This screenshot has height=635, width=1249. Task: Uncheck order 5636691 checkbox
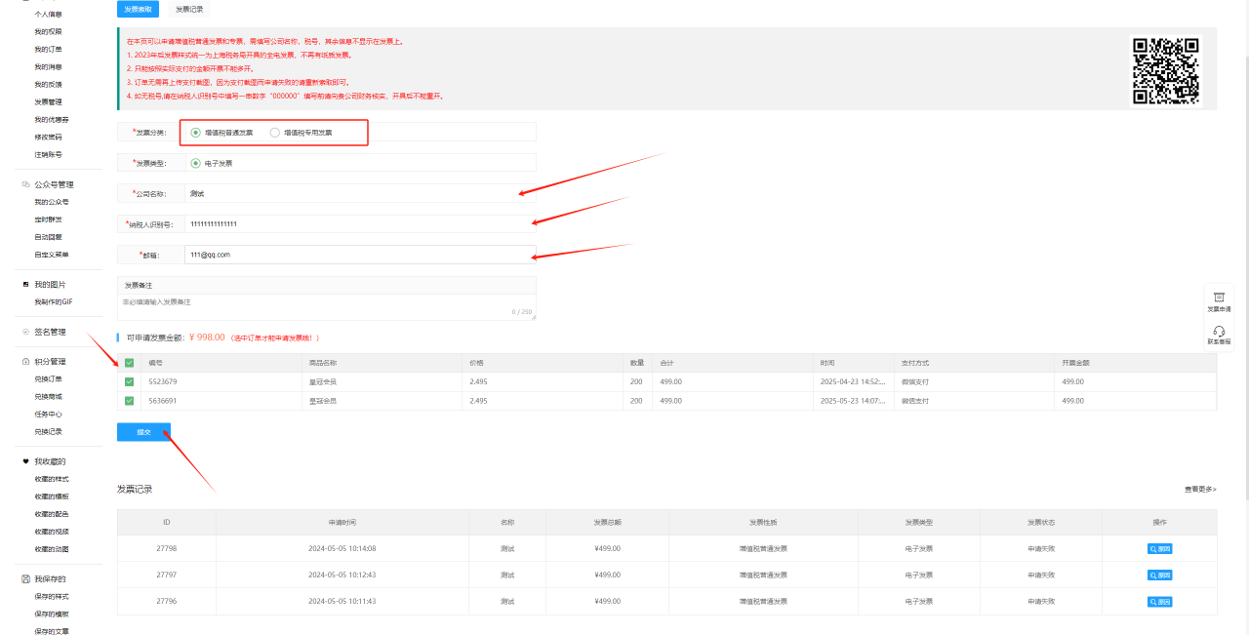130,401
